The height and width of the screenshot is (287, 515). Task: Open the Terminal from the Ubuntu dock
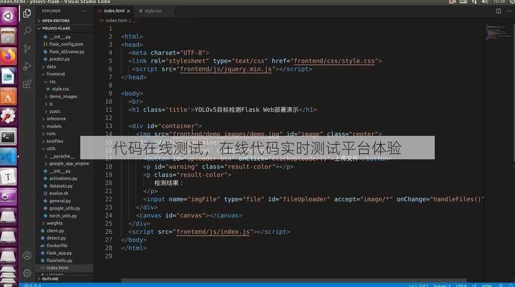8,137
